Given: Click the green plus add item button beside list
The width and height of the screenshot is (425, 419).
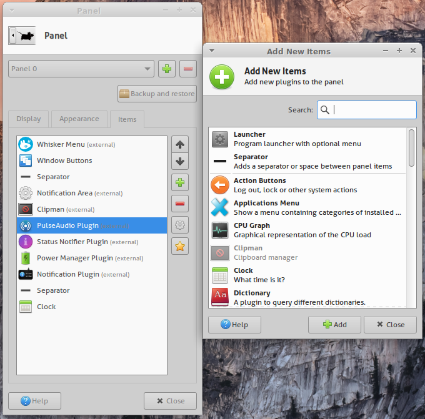Looking at the screenshot, I should tap(180, 183).
